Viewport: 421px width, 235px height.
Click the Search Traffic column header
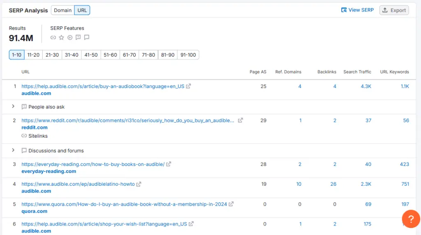[x=357, y=72]
